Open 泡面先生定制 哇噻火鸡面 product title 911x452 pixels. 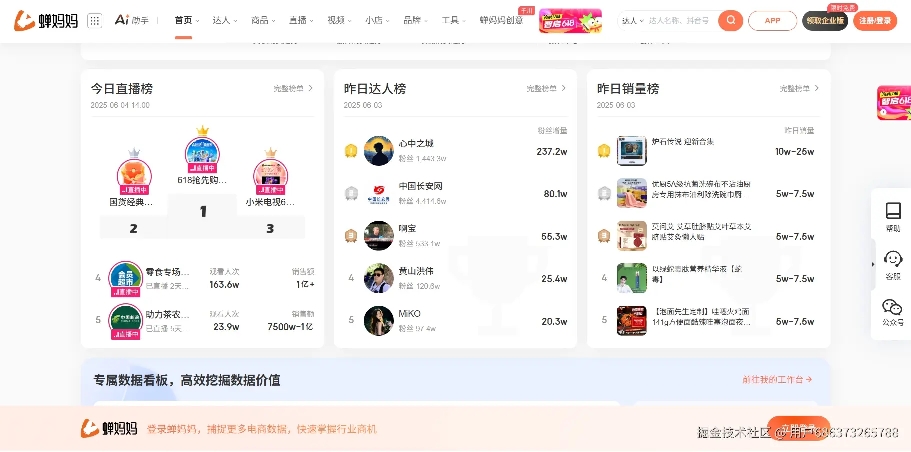coord(701,317)
